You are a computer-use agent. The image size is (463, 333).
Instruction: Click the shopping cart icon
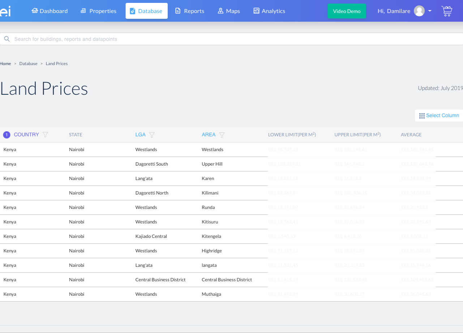pyautogui.click(x=447, y=11)
